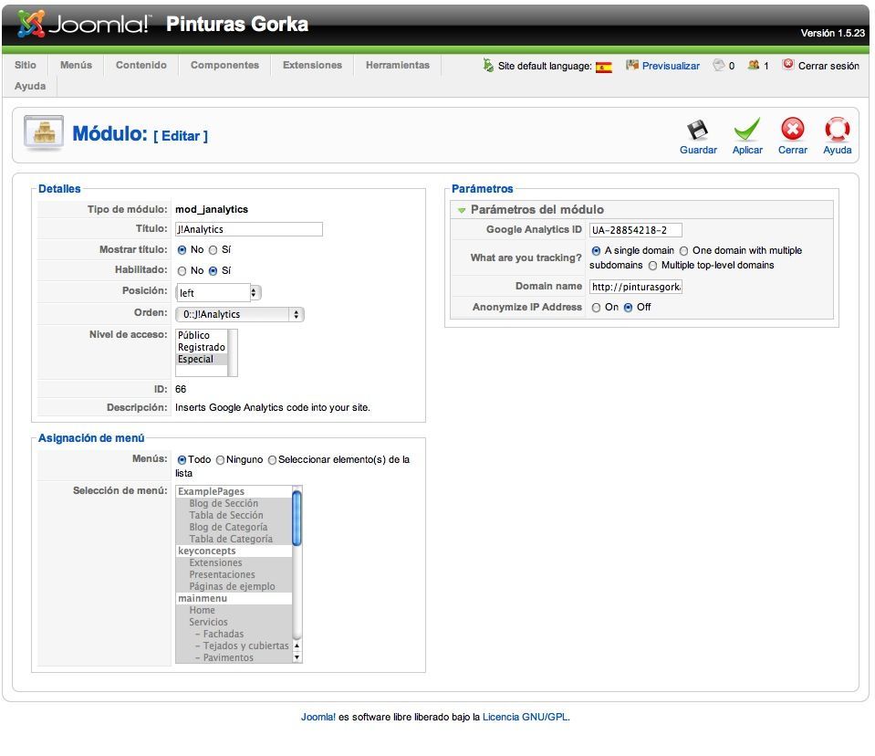Set Mostrar título to Sí
This screenshot has height=756, width=875.
click(213, 250)
